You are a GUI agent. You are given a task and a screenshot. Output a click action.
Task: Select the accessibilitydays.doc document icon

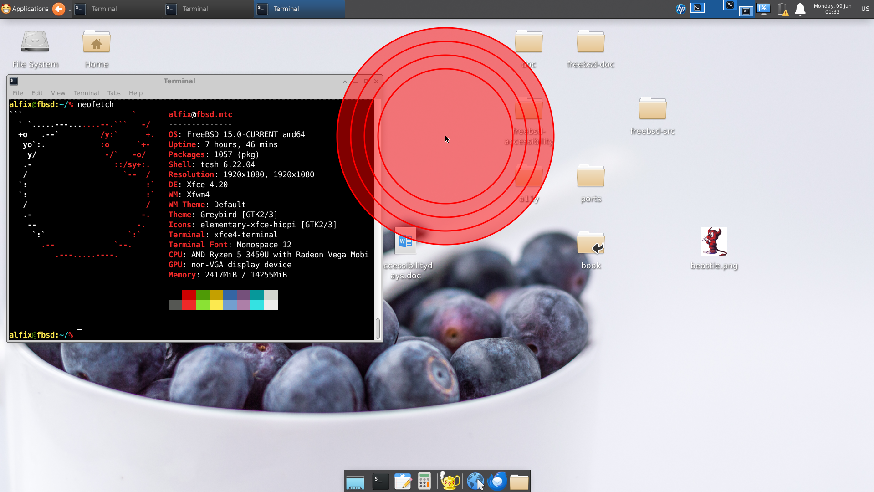405,253
